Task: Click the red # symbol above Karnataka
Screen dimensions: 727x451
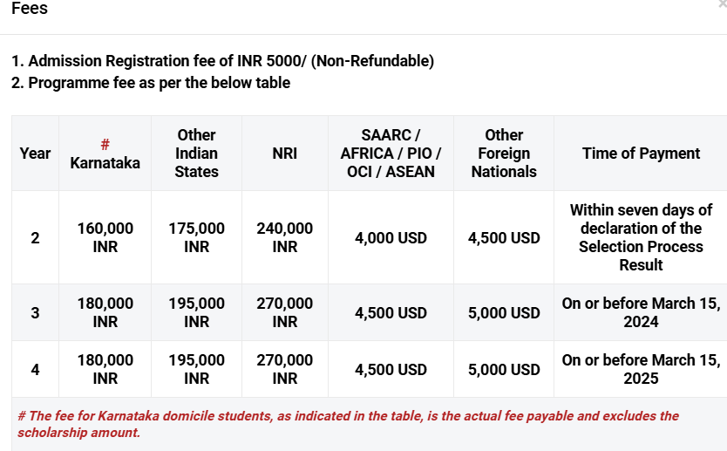Action: (105, 145)
